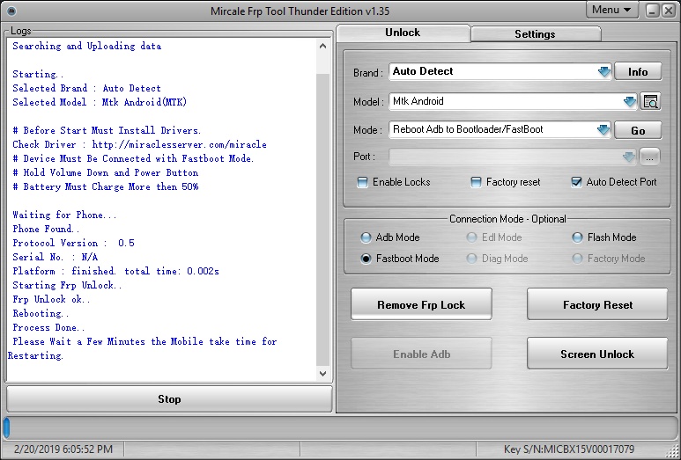The image size is (681, 460).
Task: Click the 'Serial No. : N/A' log line
Action: pos(56,257)
